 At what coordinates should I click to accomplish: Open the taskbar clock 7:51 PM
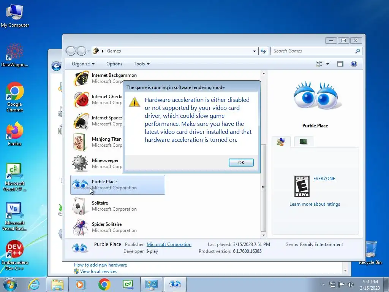[x=370, y=285]
